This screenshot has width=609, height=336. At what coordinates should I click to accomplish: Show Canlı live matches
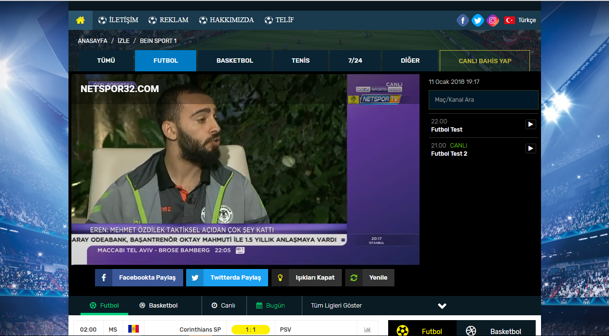pos(223,306)
